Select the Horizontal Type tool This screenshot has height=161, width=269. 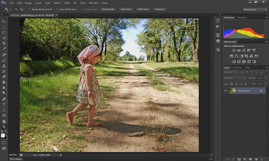click(4, 104)
